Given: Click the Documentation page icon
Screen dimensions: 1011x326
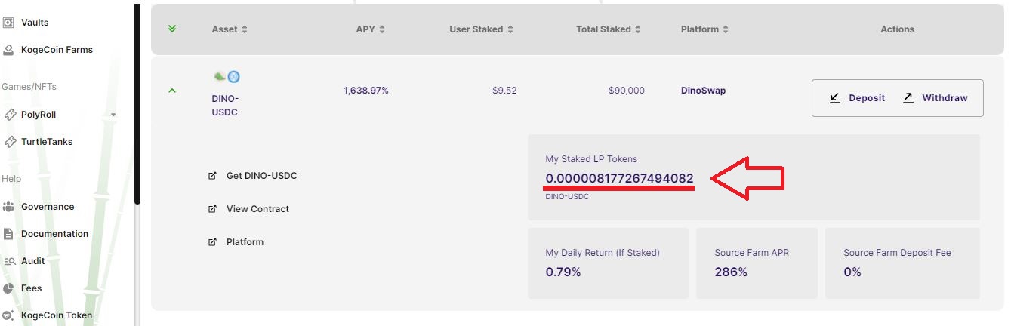Looking at the screenshot, I should tap(8, 234).
